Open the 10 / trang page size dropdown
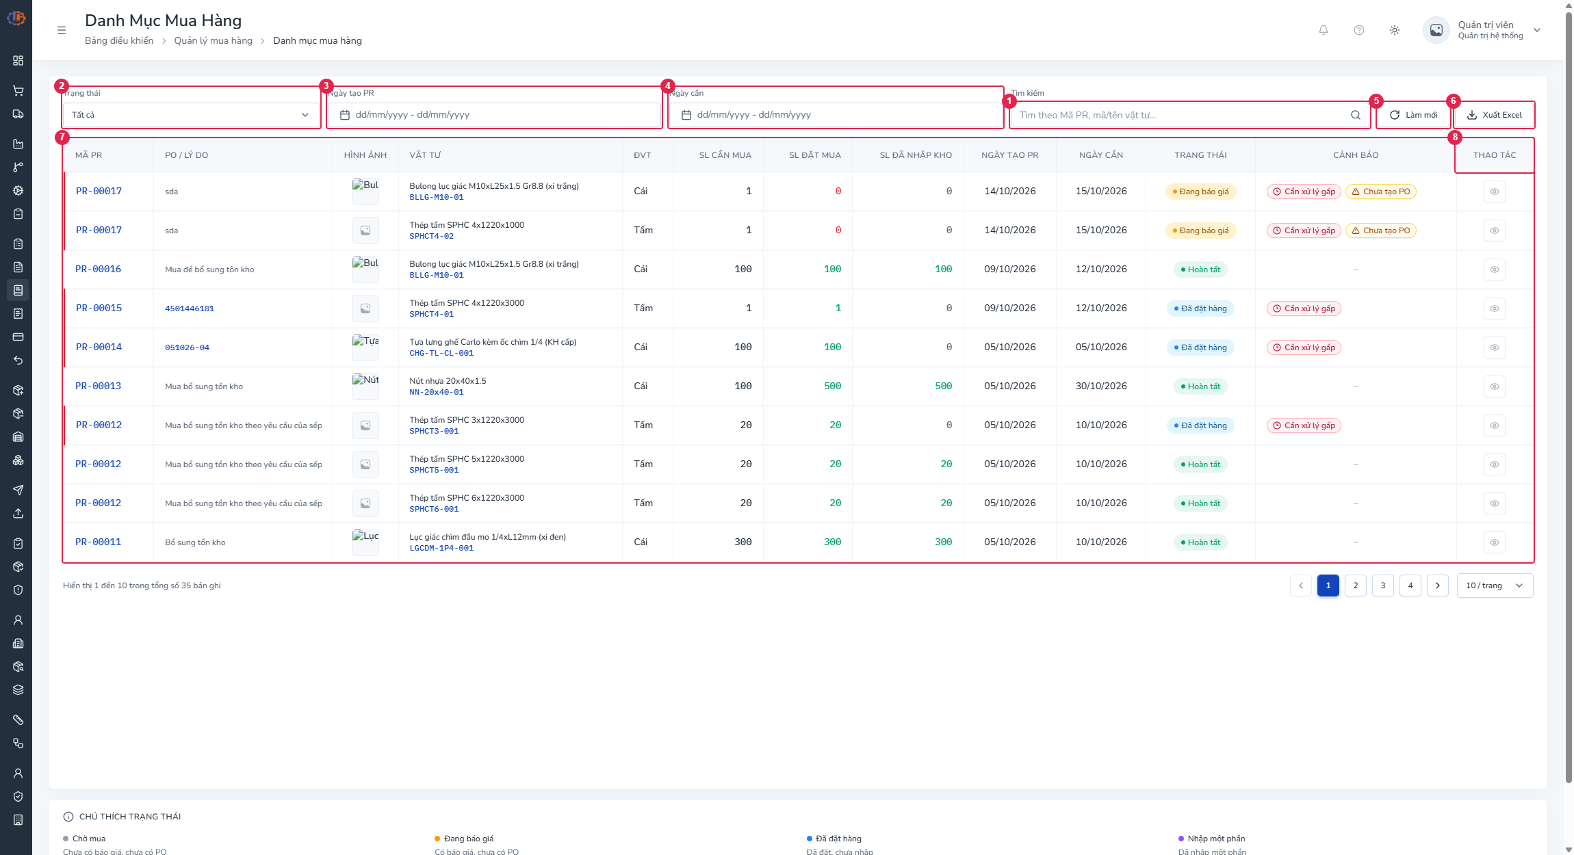Image resolution: width=1574 pixels, height=855 pixels. 1495,586
